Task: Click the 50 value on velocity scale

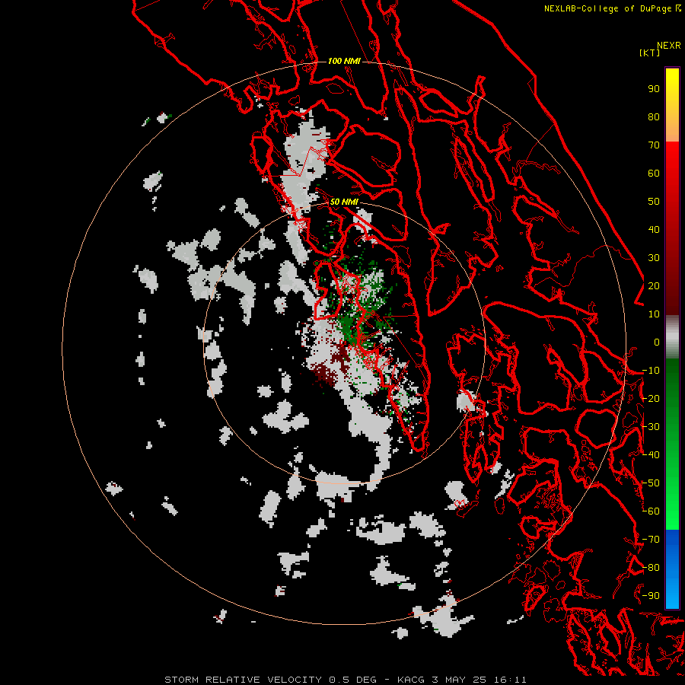Action: [x=654, y=202]
